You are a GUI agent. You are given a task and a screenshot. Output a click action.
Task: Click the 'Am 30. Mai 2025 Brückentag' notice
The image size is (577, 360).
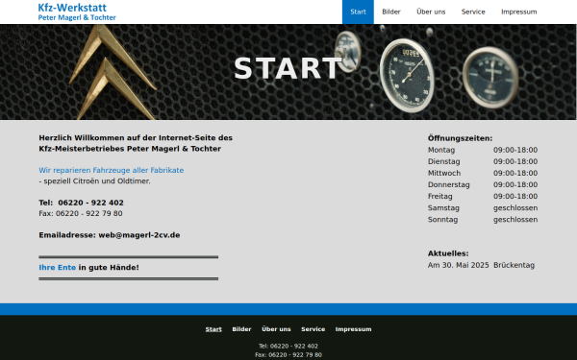(481, 265)
